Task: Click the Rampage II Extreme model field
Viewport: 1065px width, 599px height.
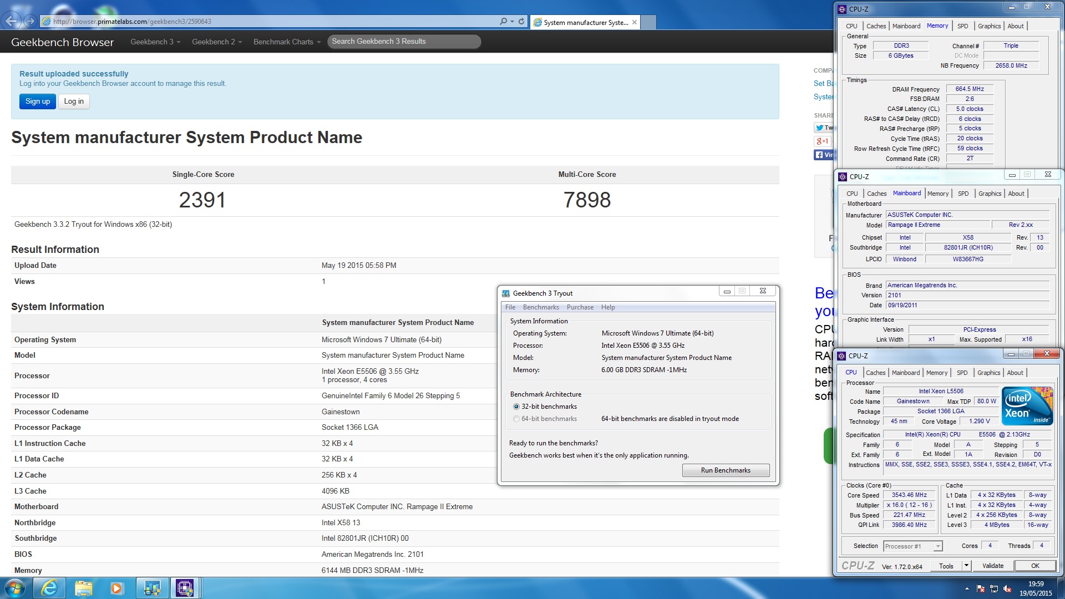Action: pos(937,225)
